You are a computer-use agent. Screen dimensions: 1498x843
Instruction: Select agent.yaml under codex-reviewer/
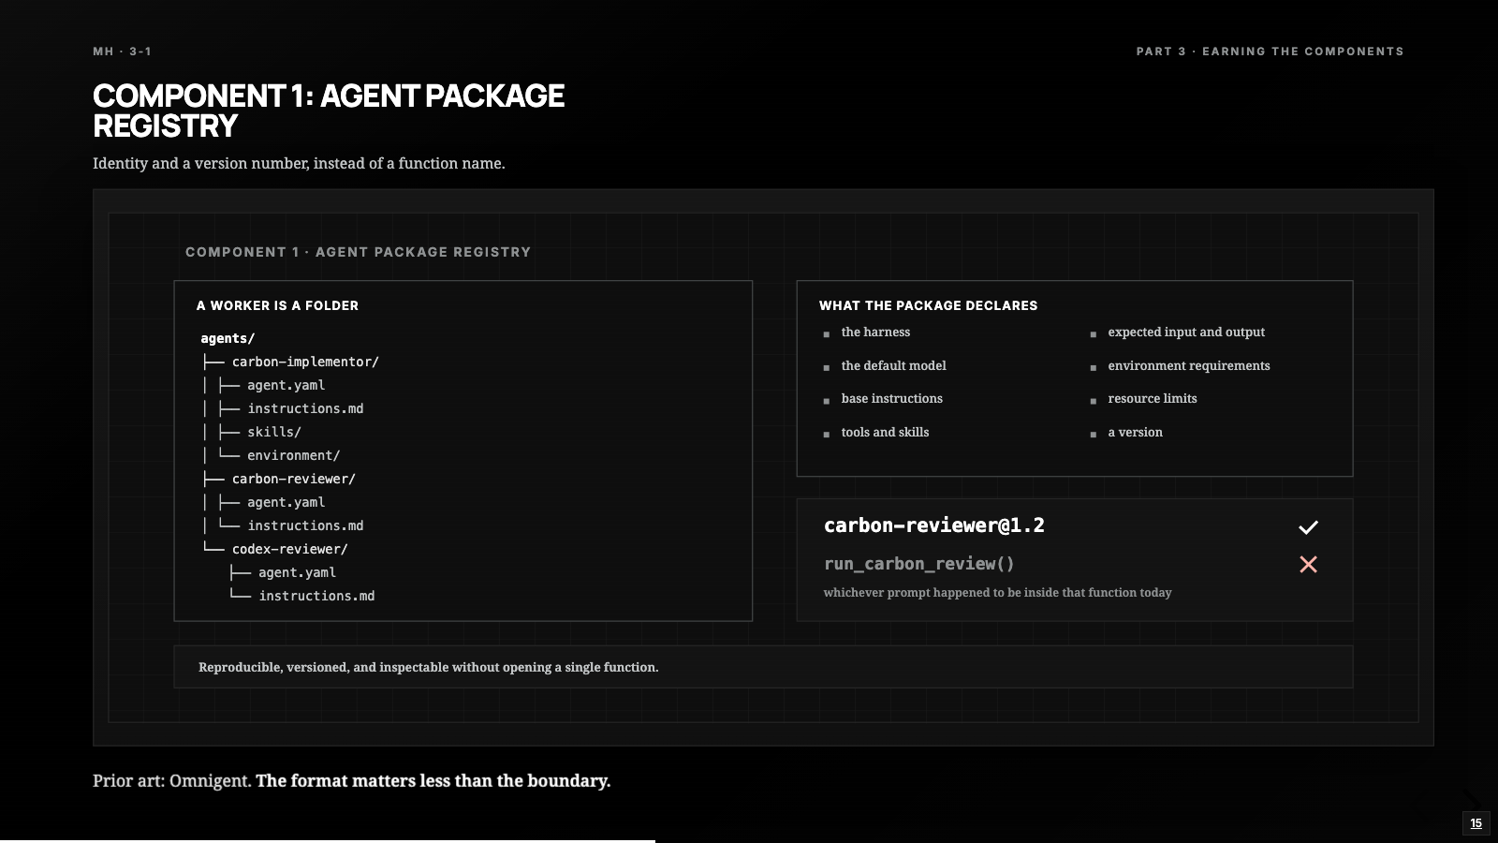[x=297, y=572]
